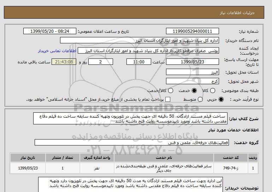Viewport: 272px width, 192px height.
Task: Choose the جزیی purchase process option
Action: pyautogui.click(x=221, y=99)
